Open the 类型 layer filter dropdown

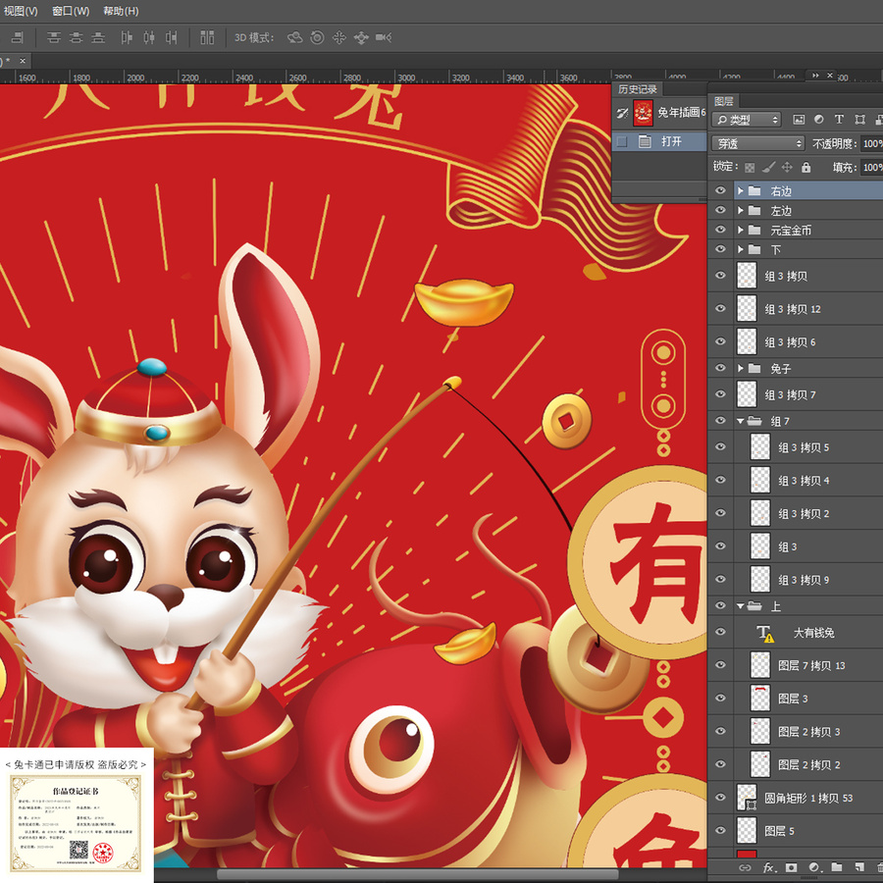tap(747, 120)
